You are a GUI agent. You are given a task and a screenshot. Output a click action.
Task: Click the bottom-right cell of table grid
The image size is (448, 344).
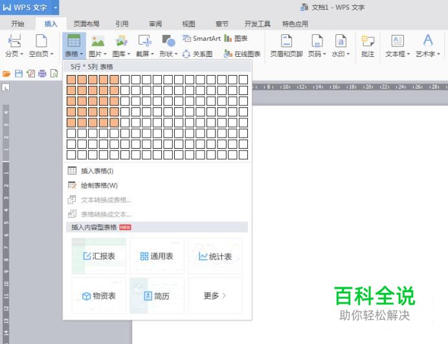click(x=243, y=155)
